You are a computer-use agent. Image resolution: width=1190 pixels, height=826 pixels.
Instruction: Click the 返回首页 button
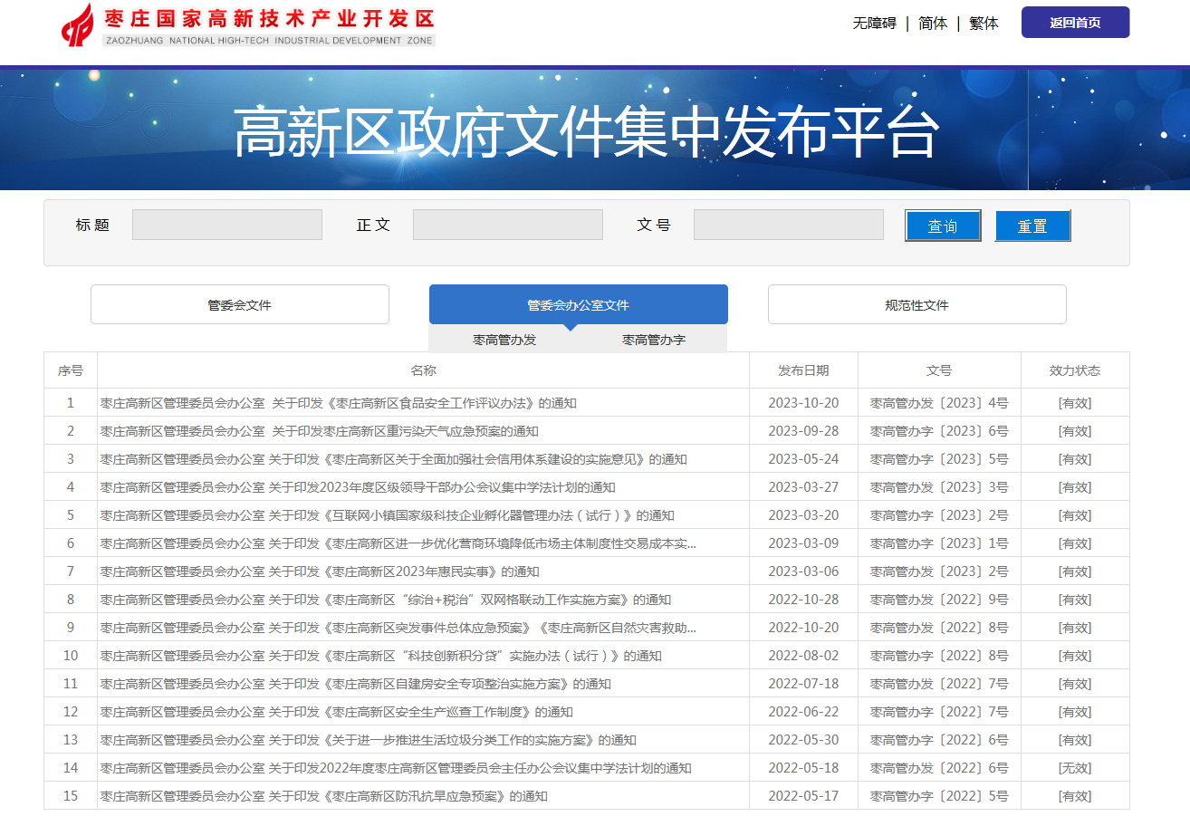(x=1075, y=23)
